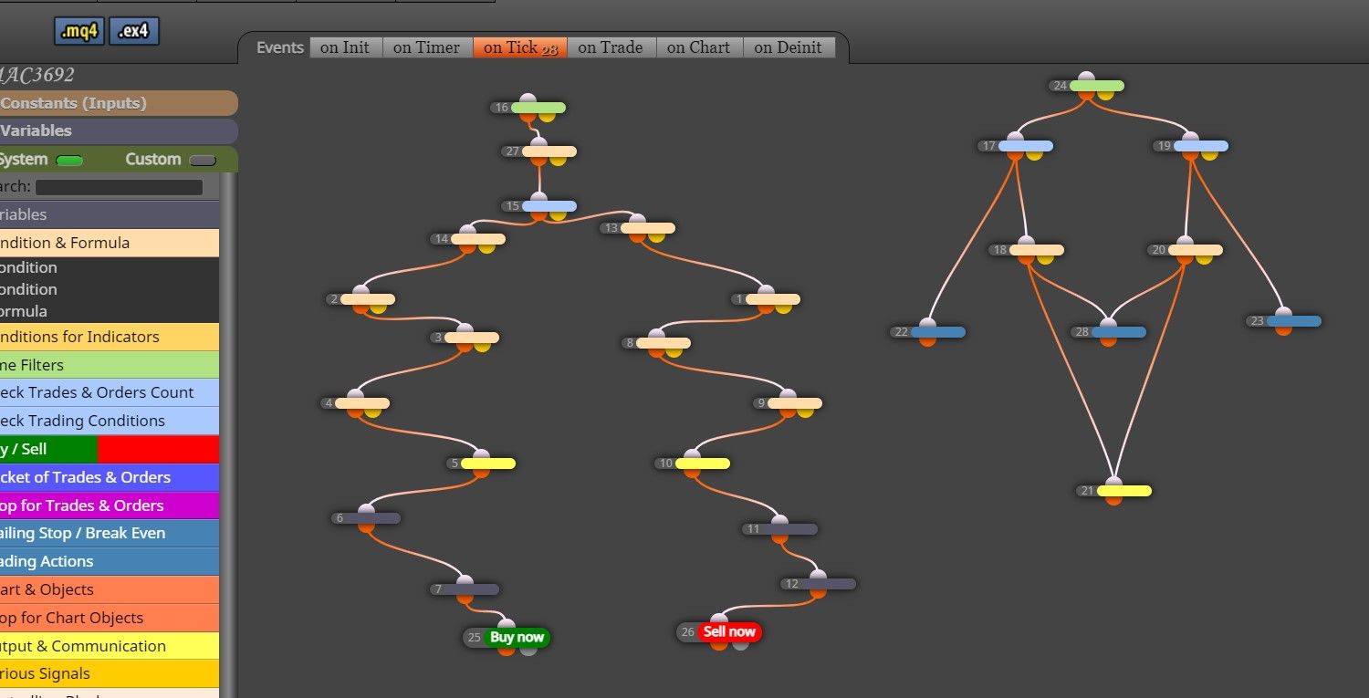Select blue check block 19
This screenshot has width=1369, height=698.
(x=1201, y=146)
